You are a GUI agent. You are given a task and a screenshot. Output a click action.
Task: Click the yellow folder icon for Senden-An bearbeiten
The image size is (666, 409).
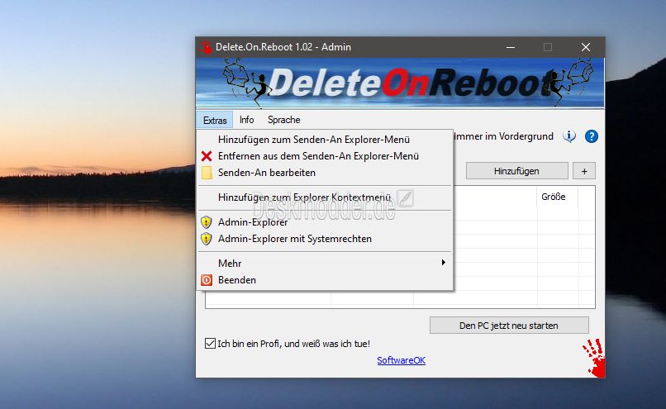click(x=207, y=173)
